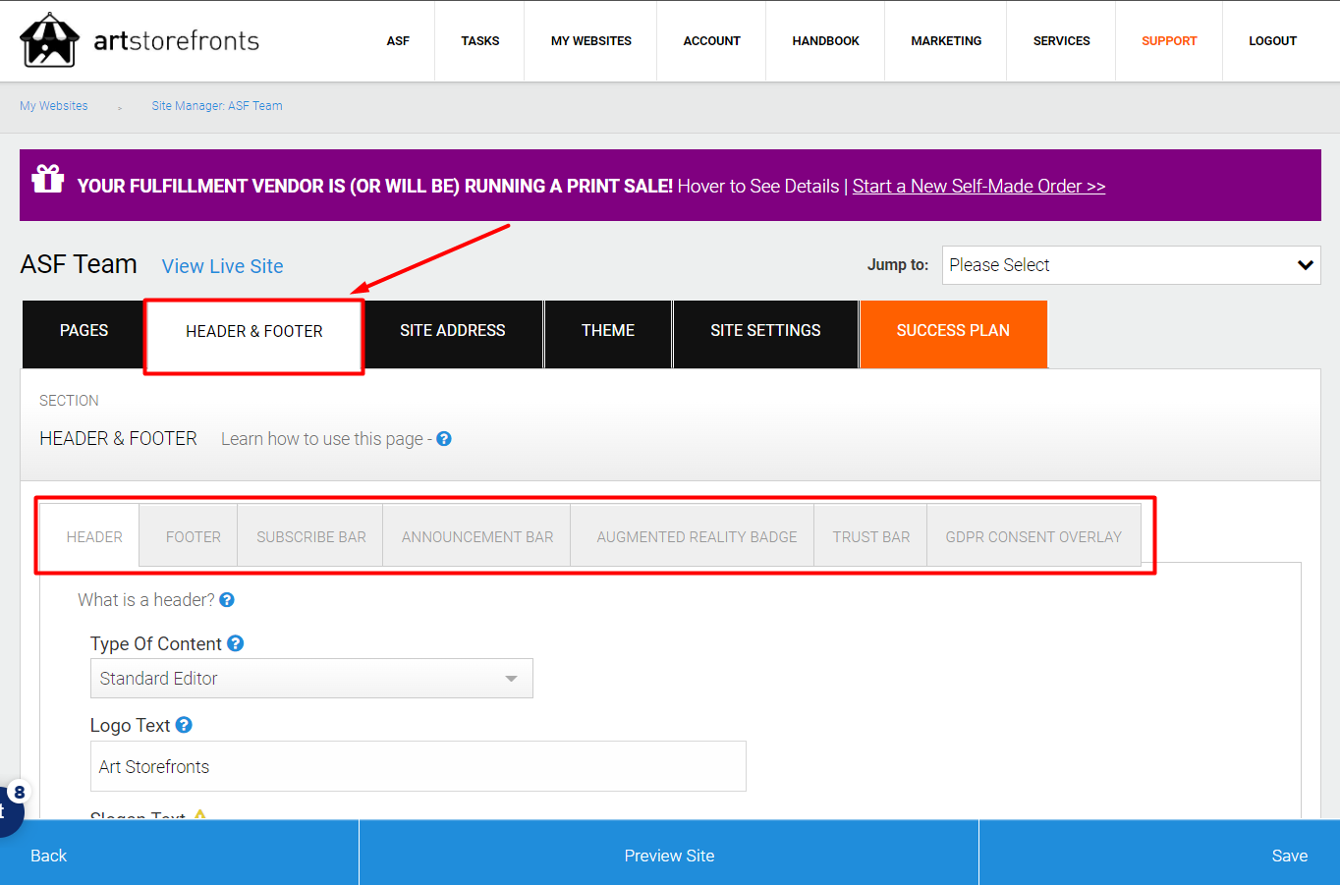The width and height of the screenshot is (1340, 885).
Task: Open the HANDBOOK menu item
Action: click(x=826, y=41)
